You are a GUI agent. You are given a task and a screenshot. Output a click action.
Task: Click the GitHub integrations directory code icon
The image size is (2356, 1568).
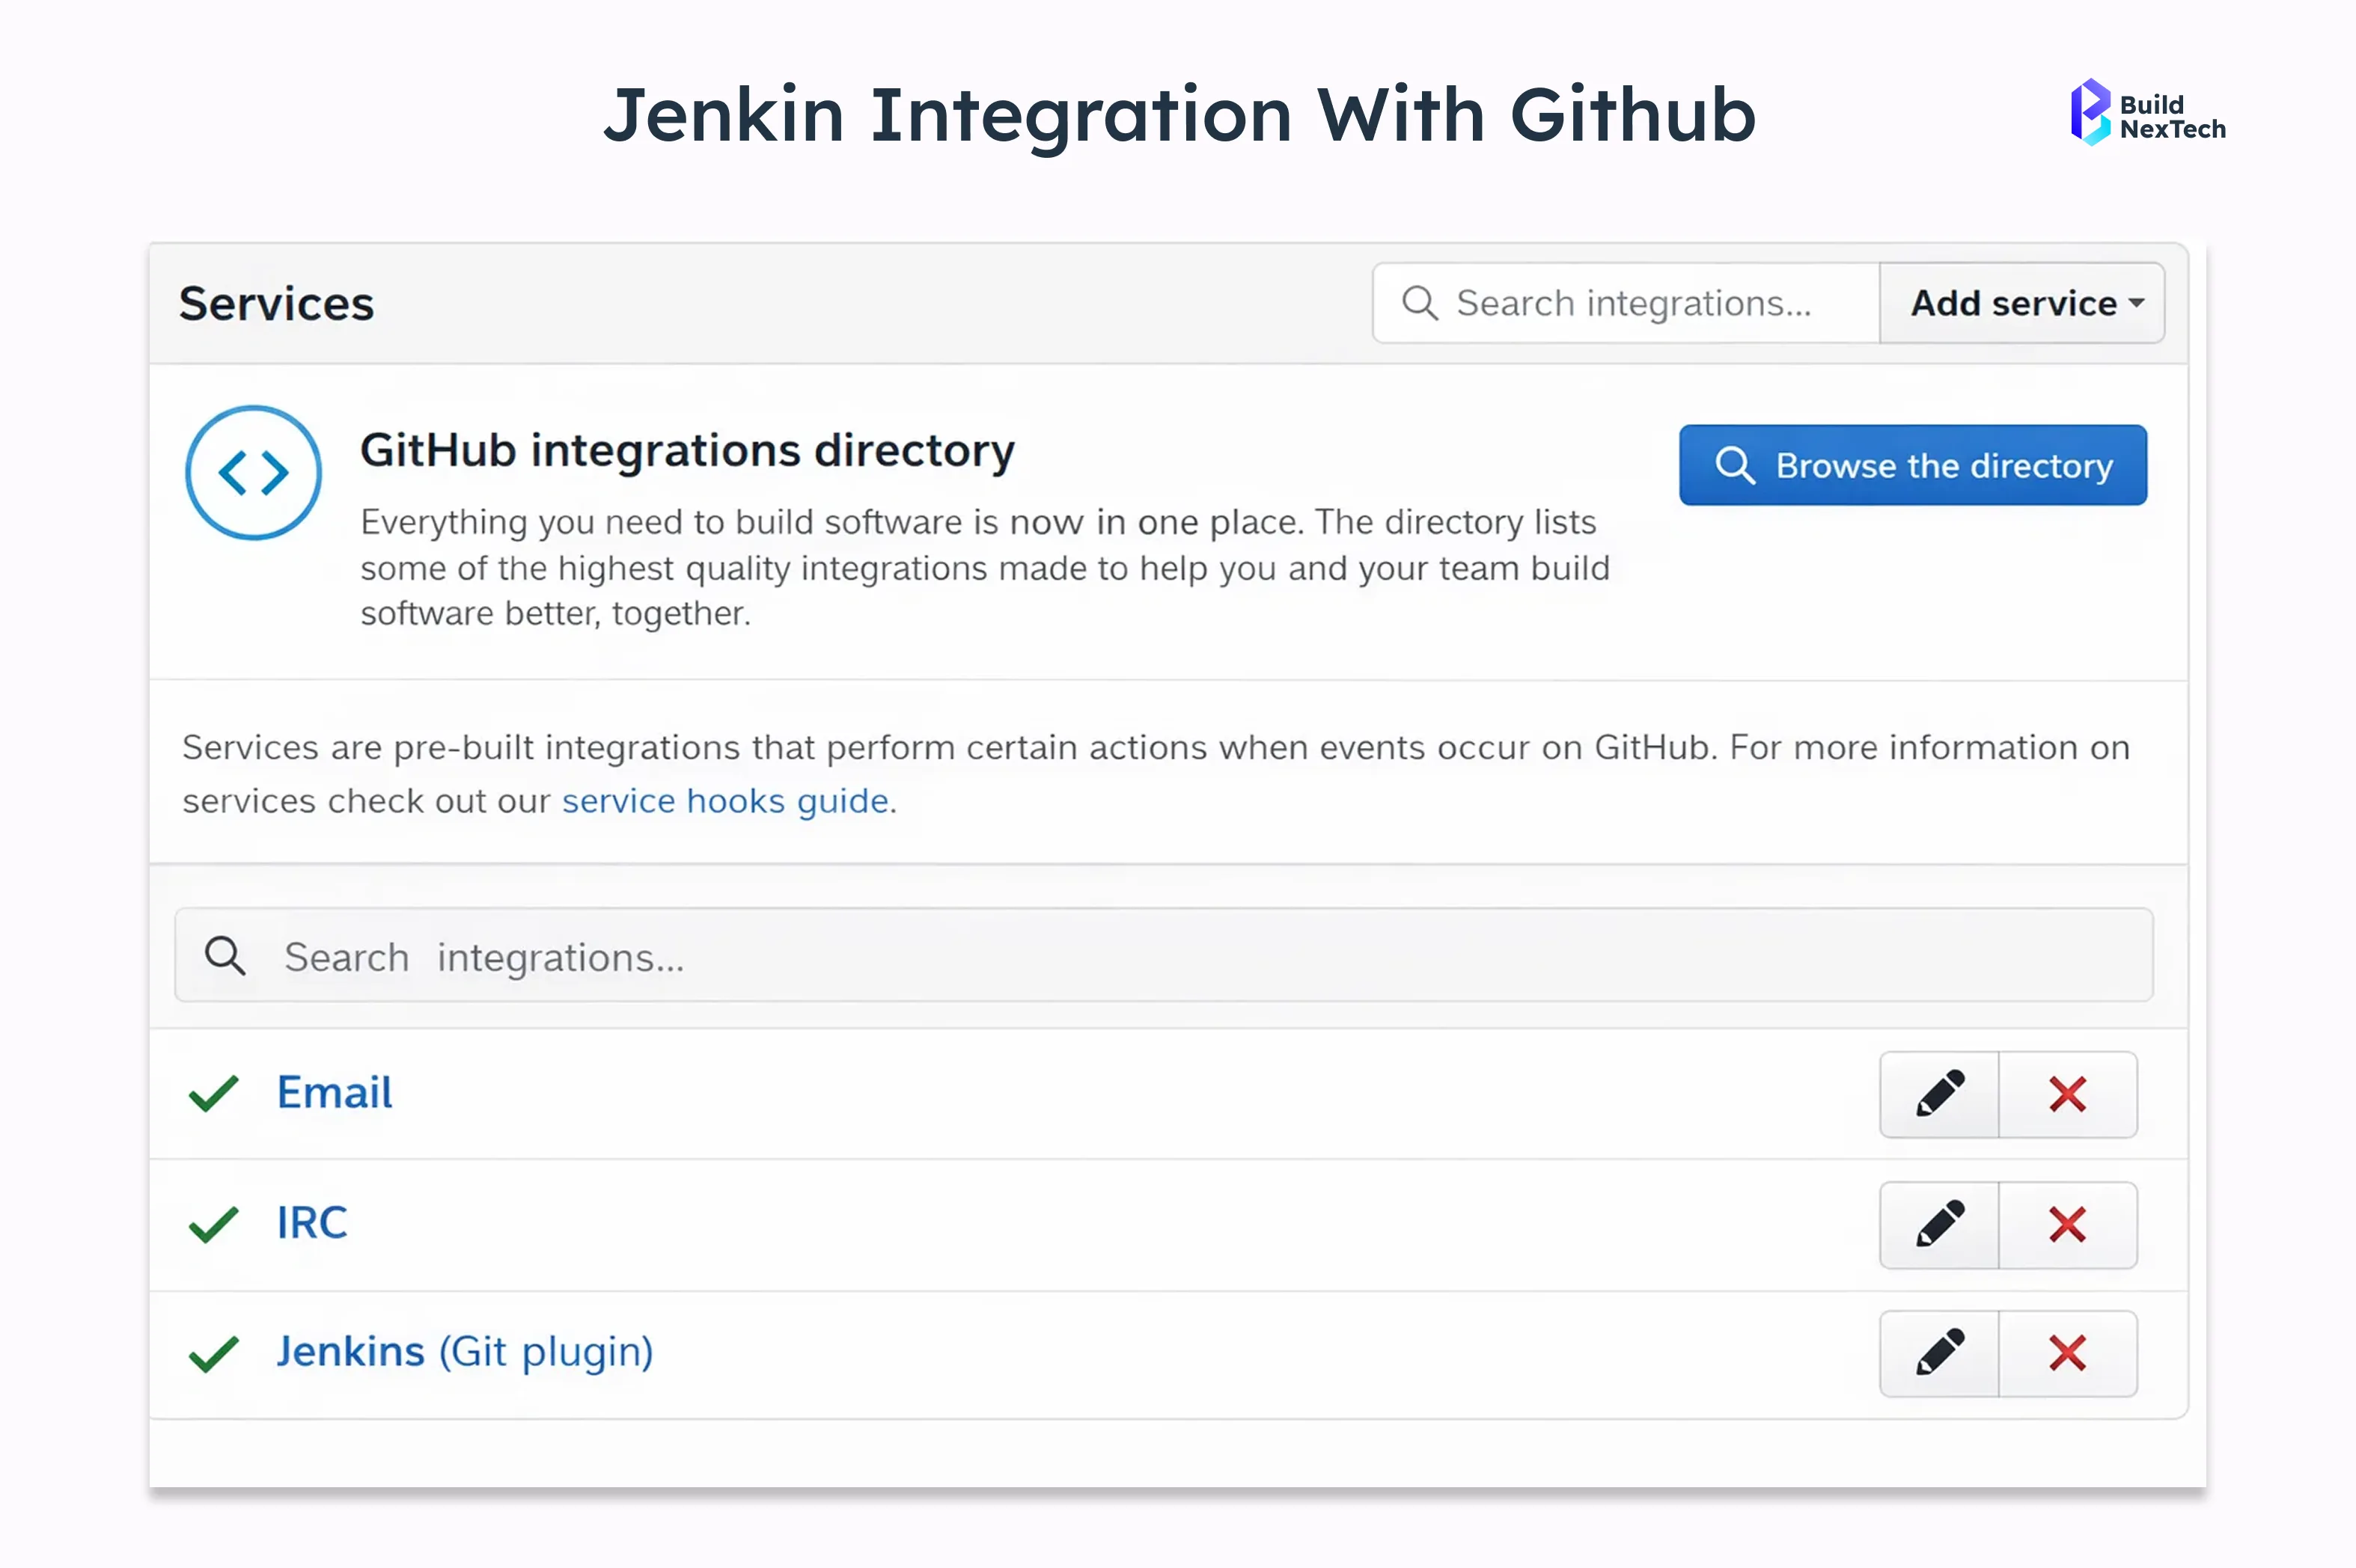[x=252, y=472]
